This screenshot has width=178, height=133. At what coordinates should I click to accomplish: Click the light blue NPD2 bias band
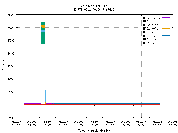click(x=43, y=31)
